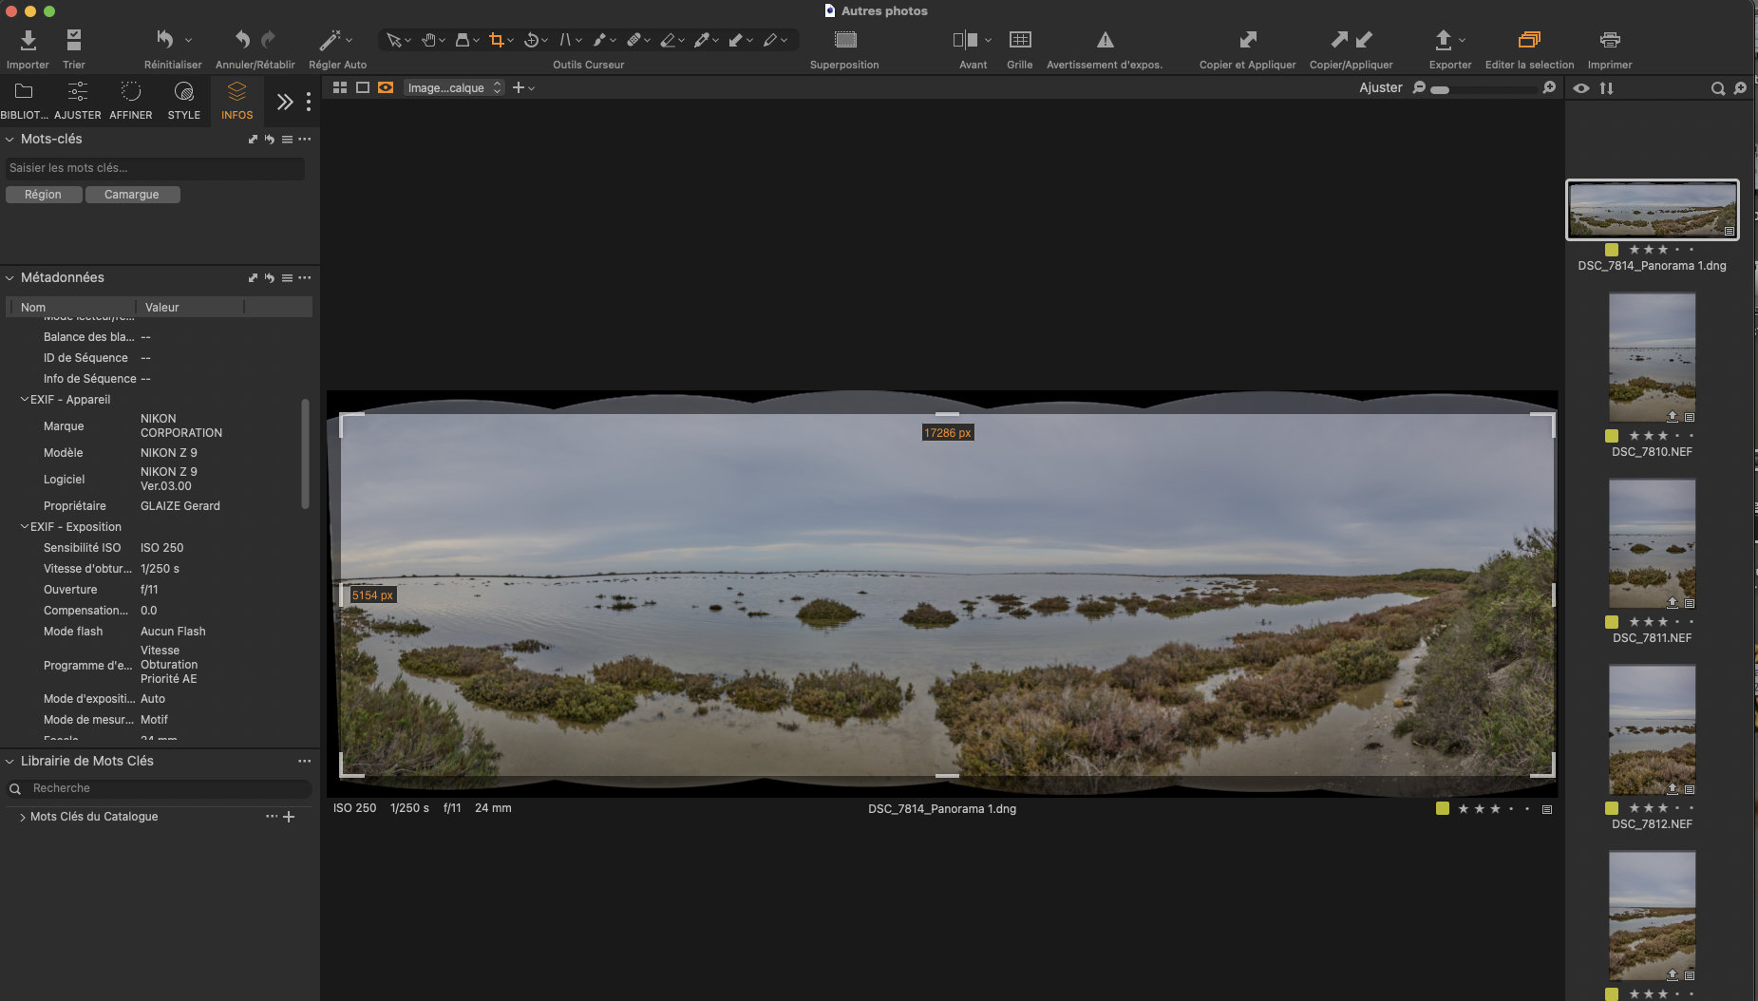Click the Réinitialiser reset arrow icon
1758x1001 pixels.
(165, 40)
